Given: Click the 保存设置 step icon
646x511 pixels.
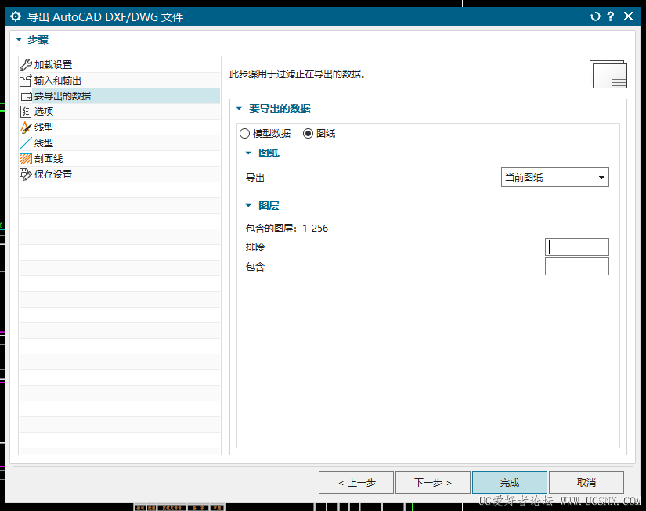Looking at the screenshot, I should click(26, 175).
